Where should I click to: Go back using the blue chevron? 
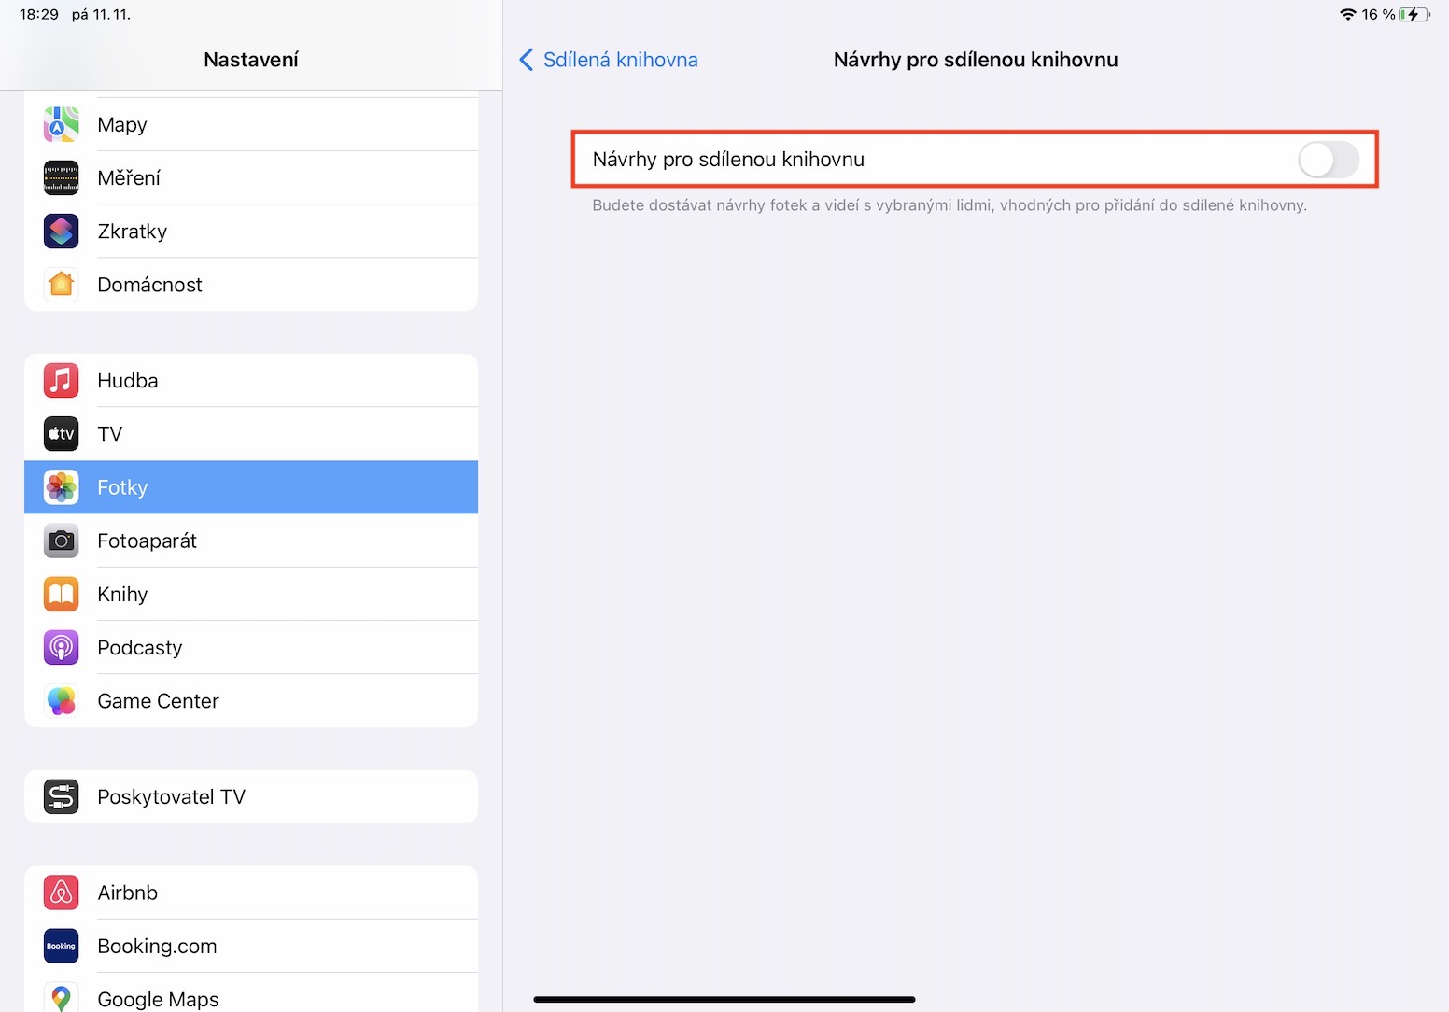[x=527, y=60]
